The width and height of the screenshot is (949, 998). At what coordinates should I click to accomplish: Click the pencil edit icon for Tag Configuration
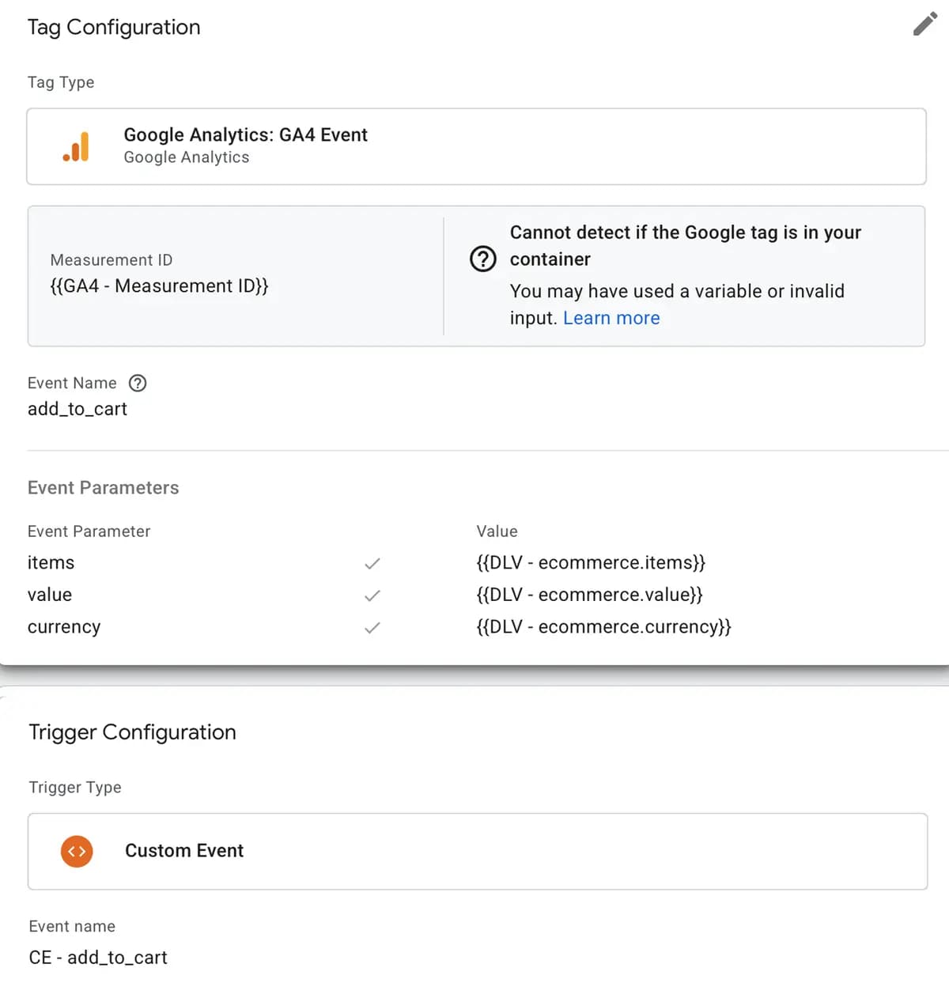924,25
